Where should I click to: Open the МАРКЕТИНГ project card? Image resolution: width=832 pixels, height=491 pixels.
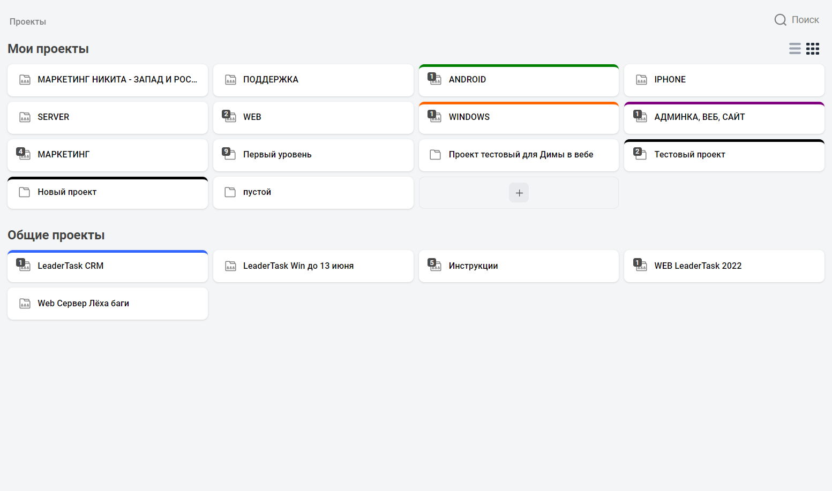[108, 155]
